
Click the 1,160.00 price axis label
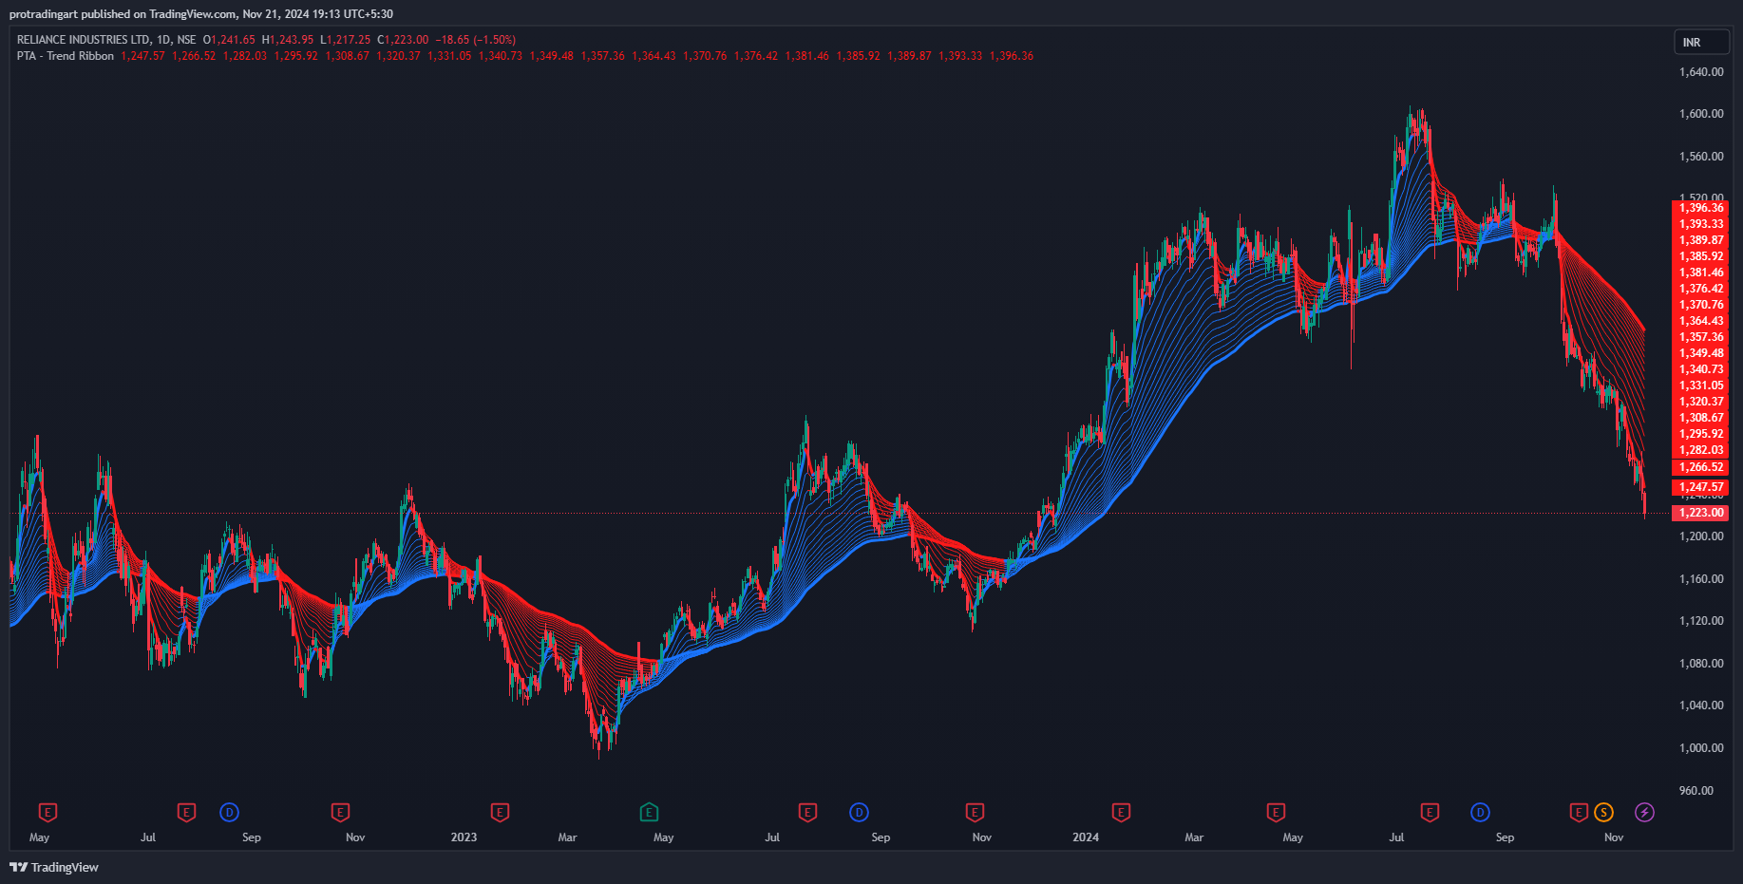pos(1701,579)
